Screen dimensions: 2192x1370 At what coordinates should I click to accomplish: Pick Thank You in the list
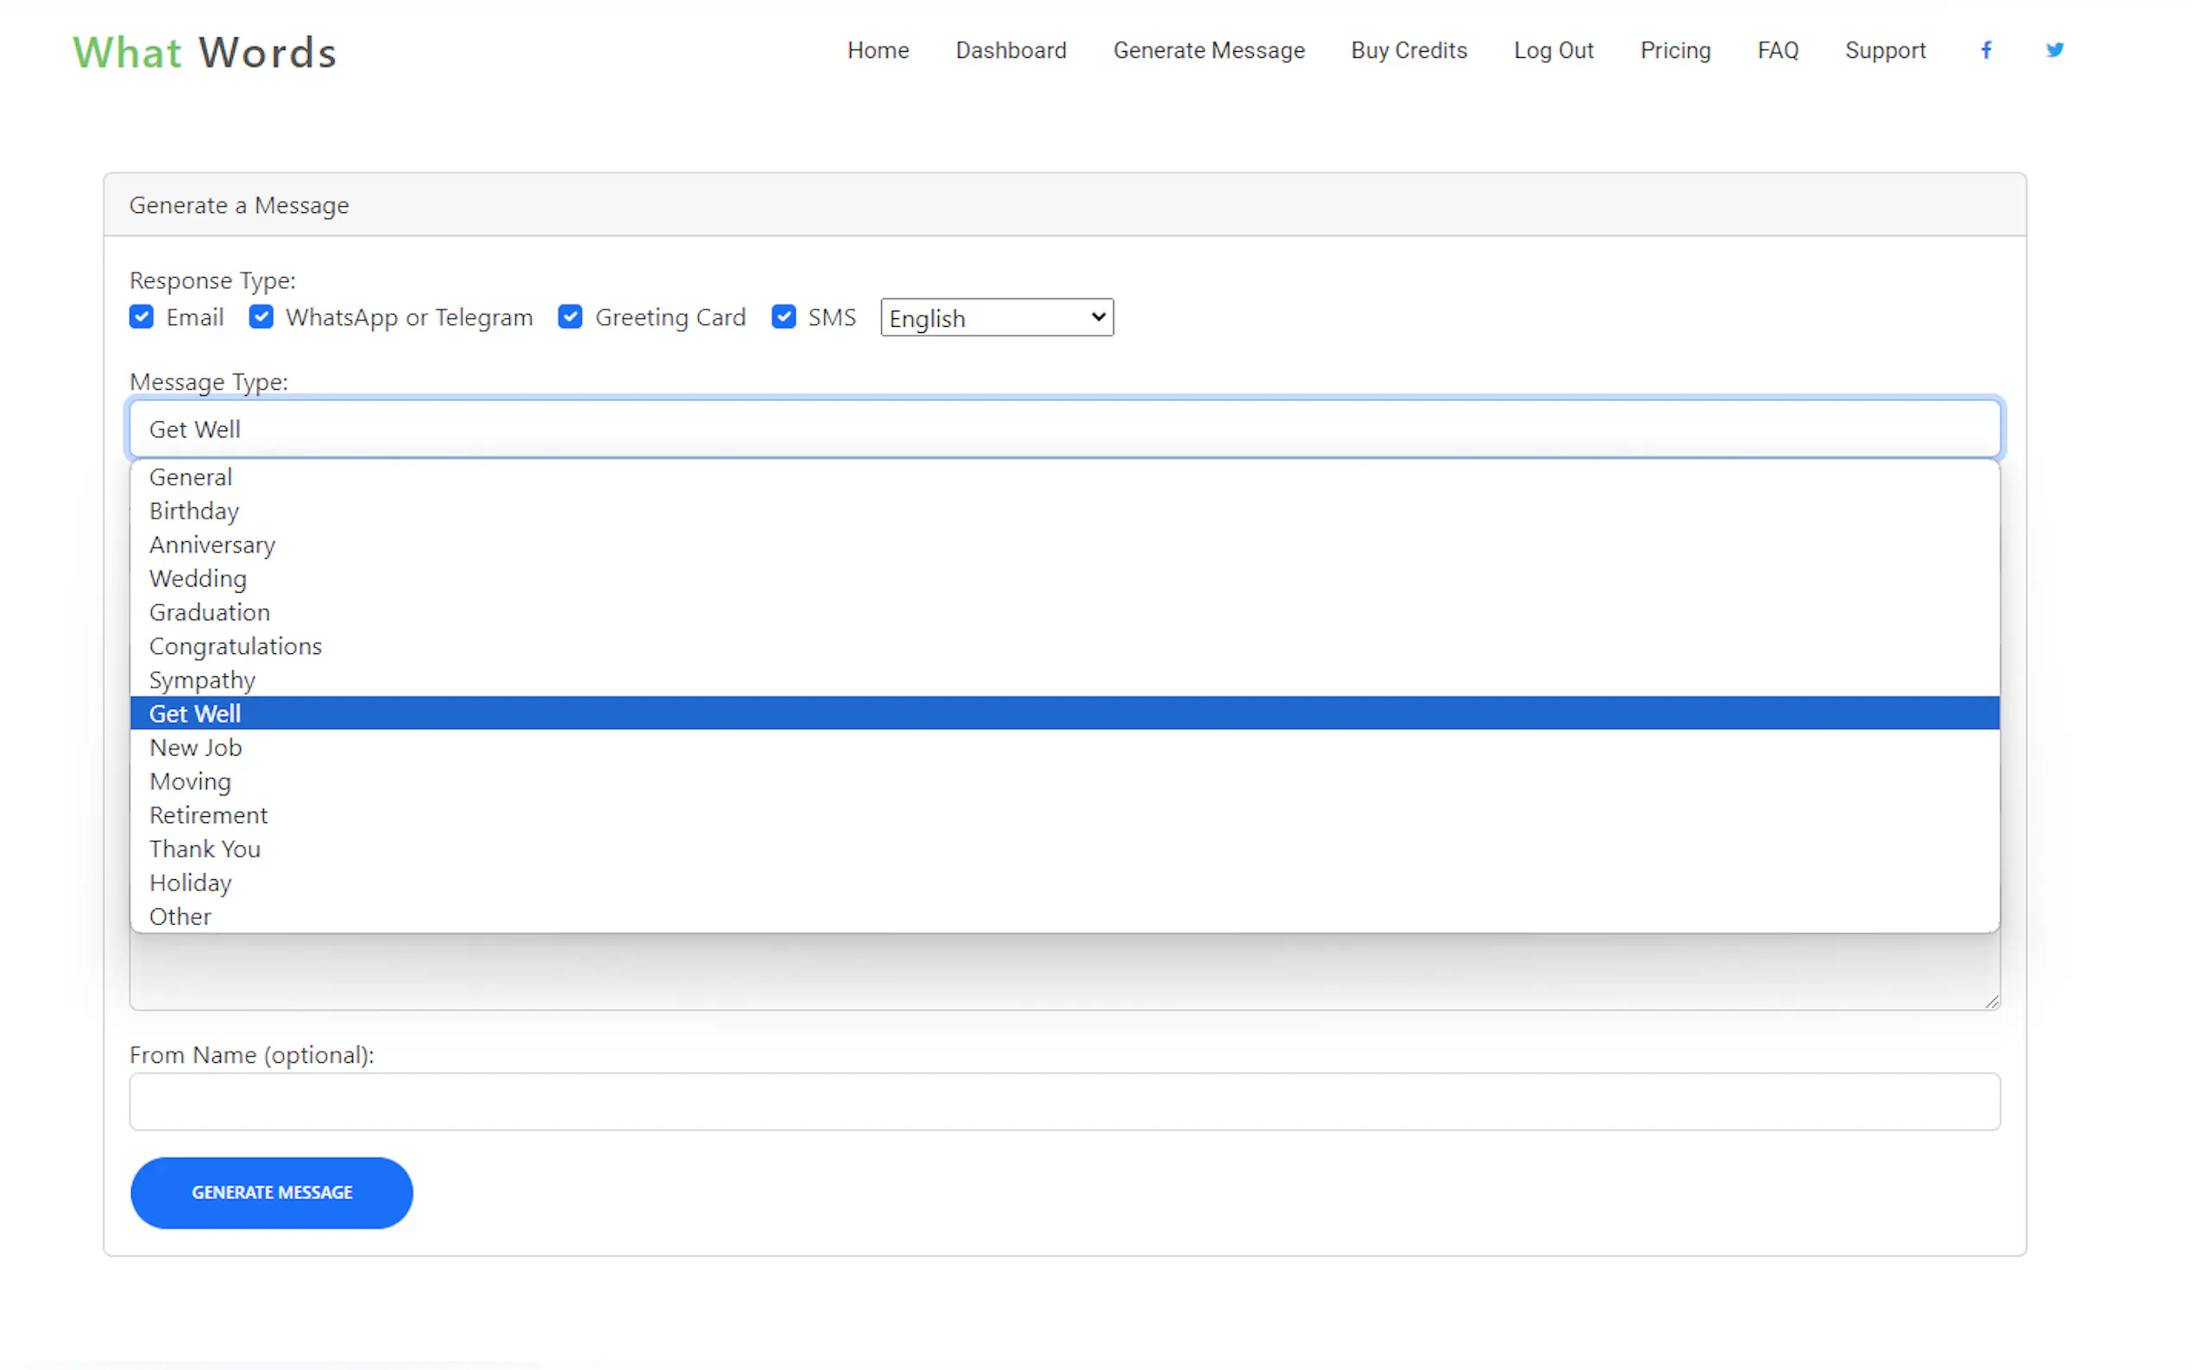pyautogui.click(x=205, y=849)
